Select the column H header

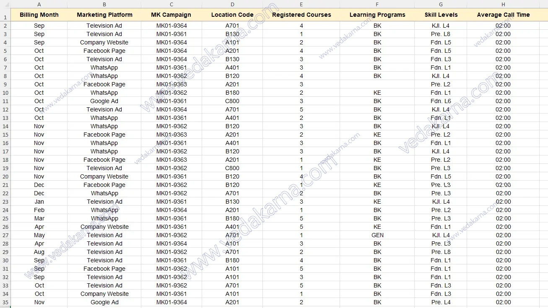click(503, 4)
